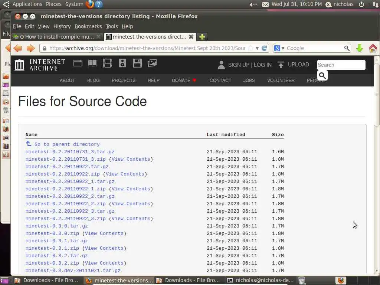The height and width of the screenshot is (285, 380).
Task: Click the network indicator icon
Action: (x=376, y=4)
